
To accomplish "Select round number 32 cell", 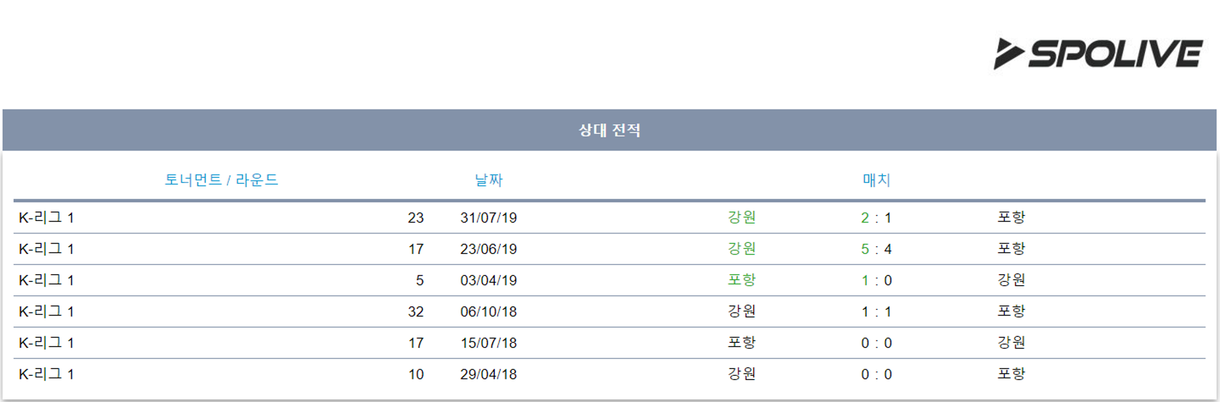I will [x=415, y=312].
